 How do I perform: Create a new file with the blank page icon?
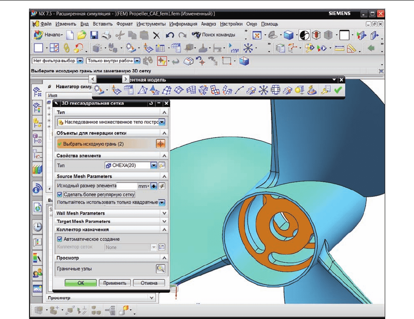coord(70,35)
